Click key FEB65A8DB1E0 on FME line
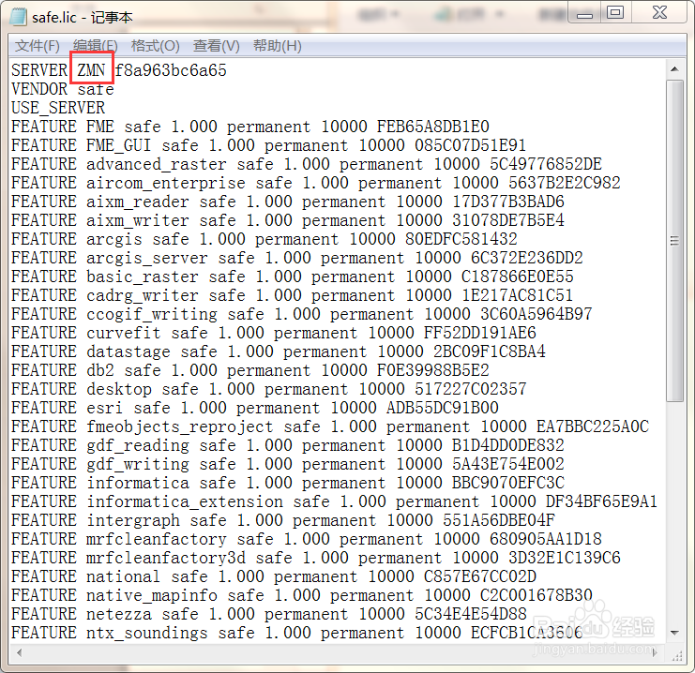Image resolution: width=695 pixels, height=673 pixels. coord(433,127)
